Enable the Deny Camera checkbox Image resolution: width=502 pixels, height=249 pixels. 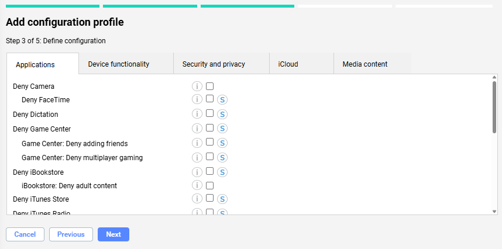point(210,87)
